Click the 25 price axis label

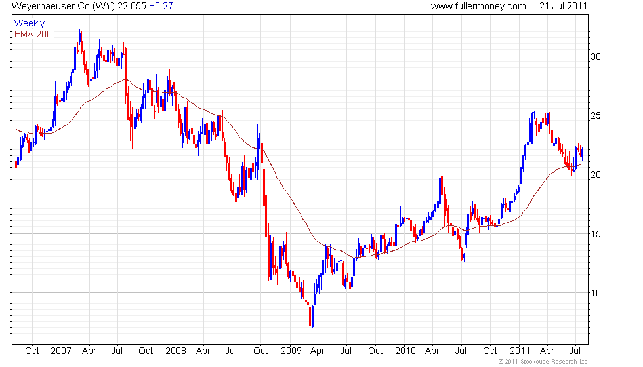[x=596, y=115]
